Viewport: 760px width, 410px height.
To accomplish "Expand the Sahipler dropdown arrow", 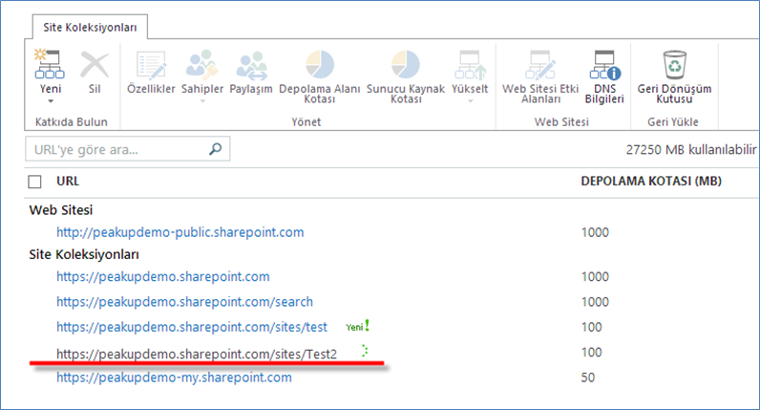I will coord(202,101).
